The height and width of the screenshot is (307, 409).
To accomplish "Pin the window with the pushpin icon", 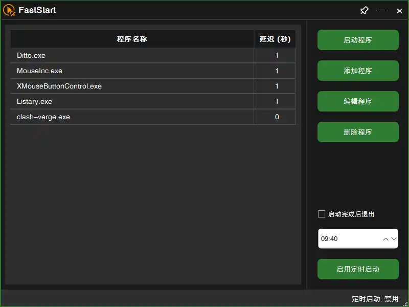I will (365, 10).
